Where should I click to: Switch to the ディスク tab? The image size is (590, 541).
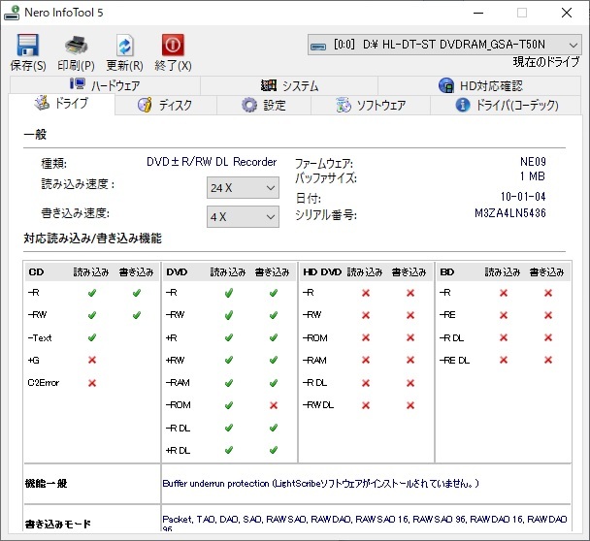tap(166, 105)
